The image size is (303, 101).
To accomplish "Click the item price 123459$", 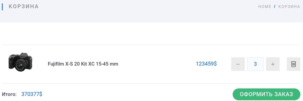I will click(x=206, y=64).
